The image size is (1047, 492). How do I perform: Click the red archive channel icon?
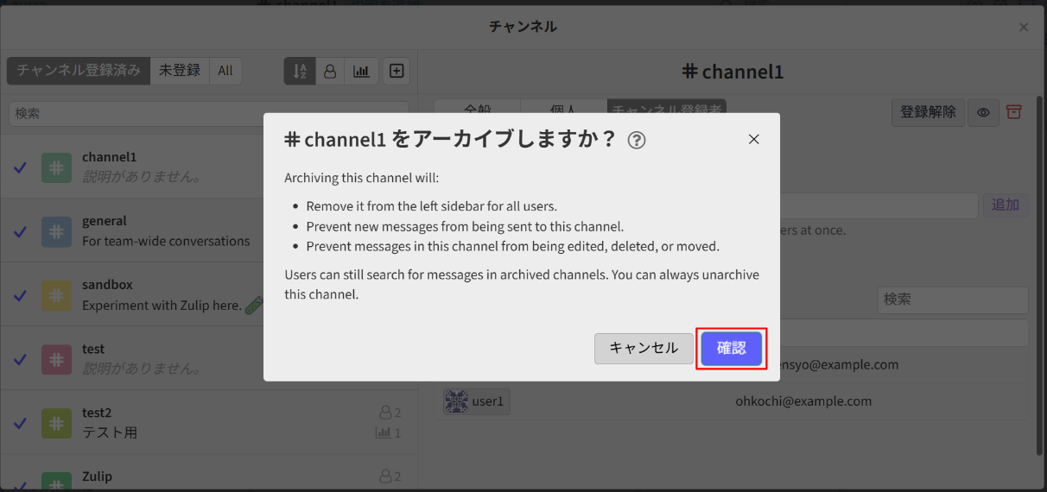coord(1014,112)
